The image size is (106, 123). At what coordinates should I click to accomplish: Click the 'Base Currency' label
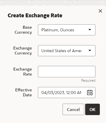(23, 30)
